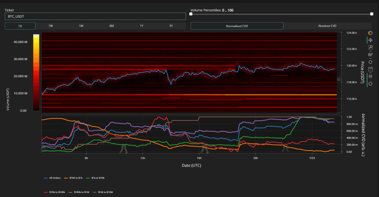Viewport: 379px width, 197px height.
Task: Choose the 6M timeframe
Action: point(111,26)
